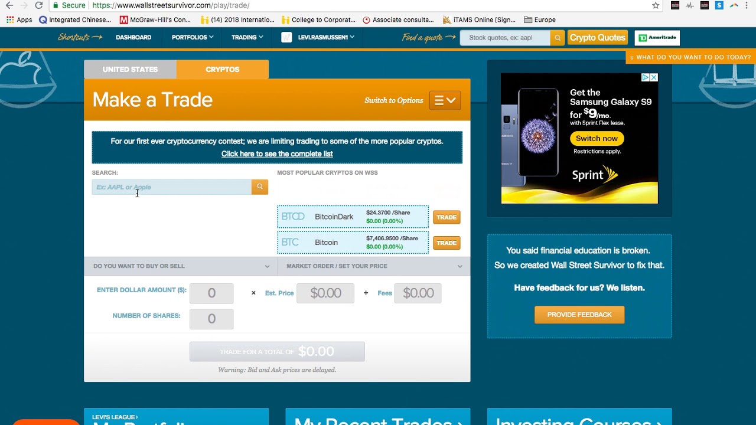The image size is (756, 425).
Task: Open the My Recent Trades panel
Action: (378, 417)
